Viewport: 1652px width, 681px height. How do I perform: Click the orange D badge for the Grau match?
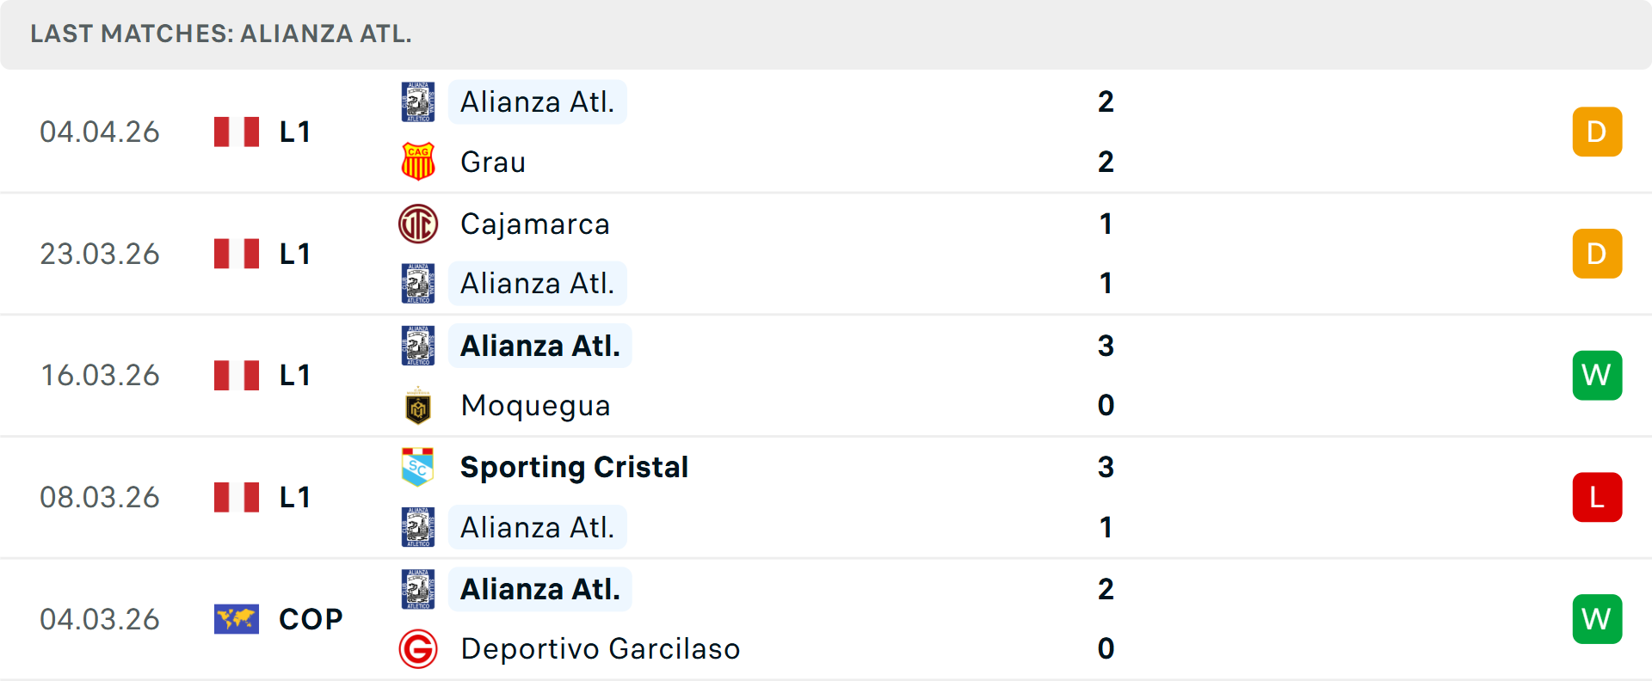tap(1597, 132)
